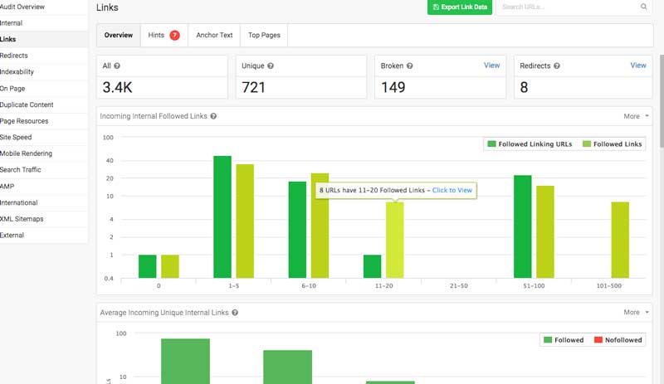Viewport: 664px width, 384px height.
Task: Switch to the Anchor Text tab
Action: (214, 36)
